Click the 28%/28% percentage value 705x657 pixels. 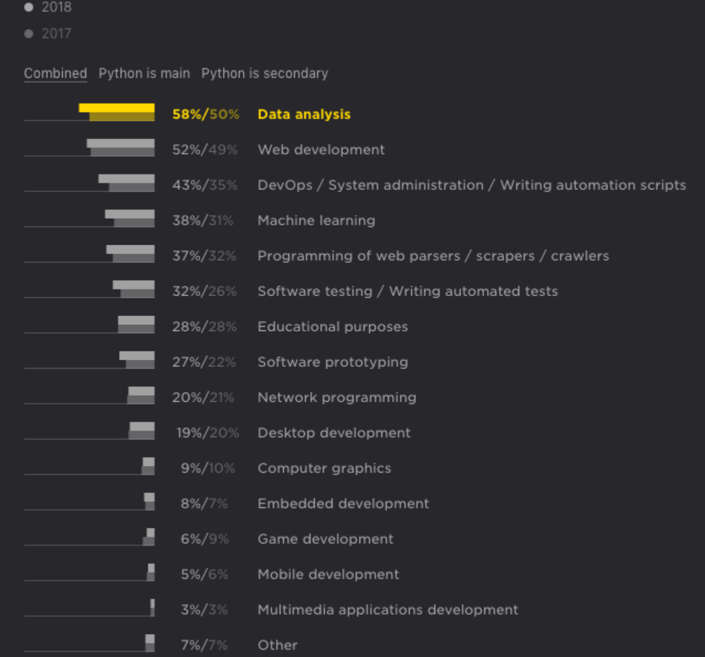pos(204,327)
